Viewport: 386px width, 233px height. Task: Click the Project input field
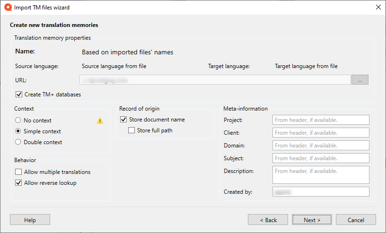320,120
